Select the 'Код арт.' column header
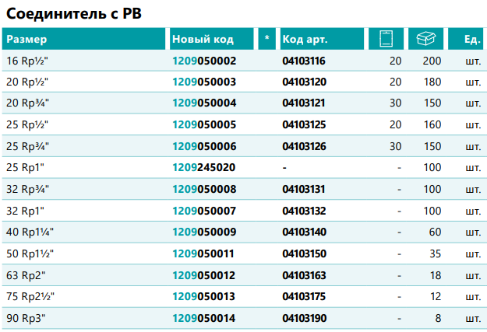Viewport: 487px width, 332px height. [322, 39]
